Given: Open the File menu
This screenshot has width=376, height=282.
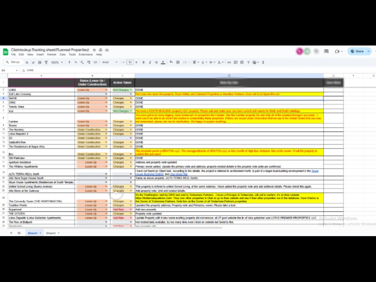Looking at the screenshot, I should (x=14, y=55).
